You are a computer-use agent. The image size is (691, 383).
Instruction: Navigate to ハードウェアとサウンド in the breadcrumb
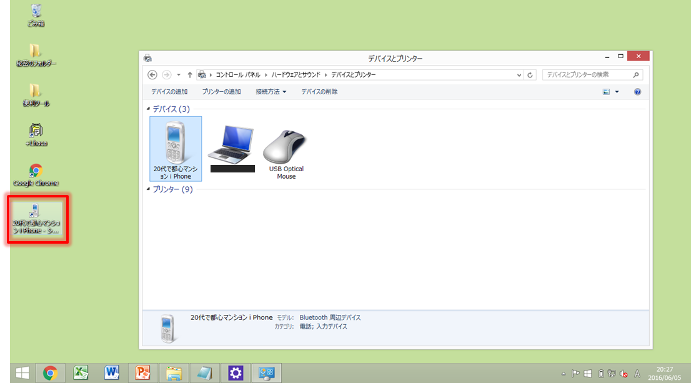[297, 75]
